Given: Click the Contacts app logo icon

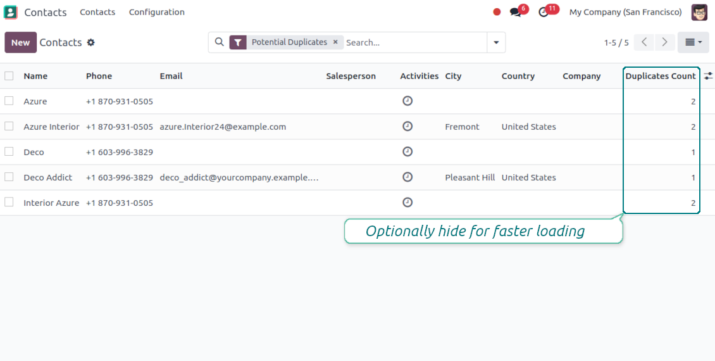Looking at the screenshot, I should coord(11,12).
